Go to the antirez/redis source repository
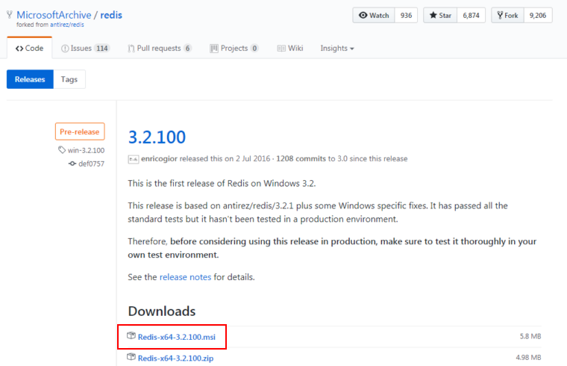This screenshot has height=366, width=567. tap(67, 25)
